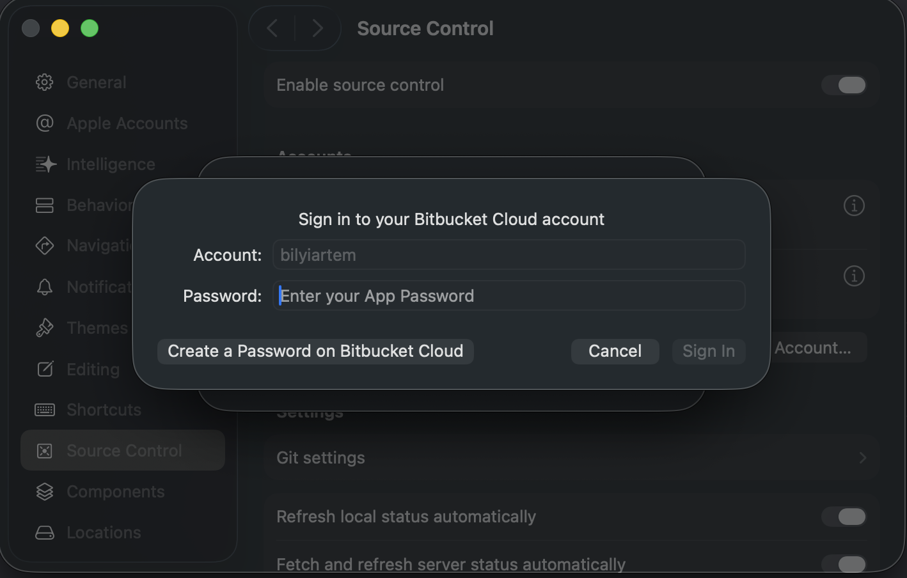Open the Locations drive icon
This screenshot has width=907, height=578.
45,533
